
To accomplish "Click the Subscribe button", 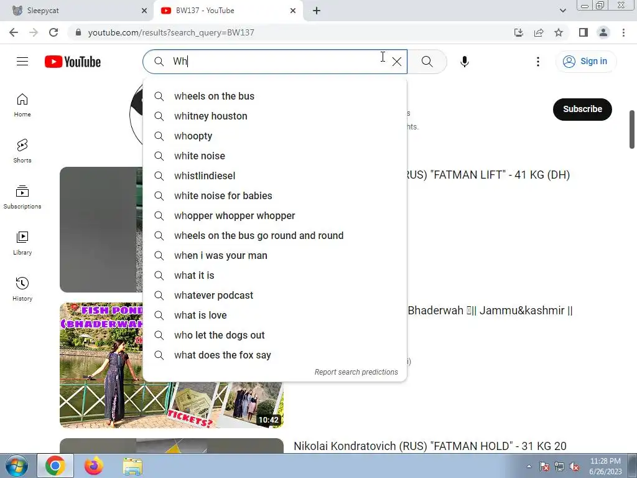I will [582, 109].
